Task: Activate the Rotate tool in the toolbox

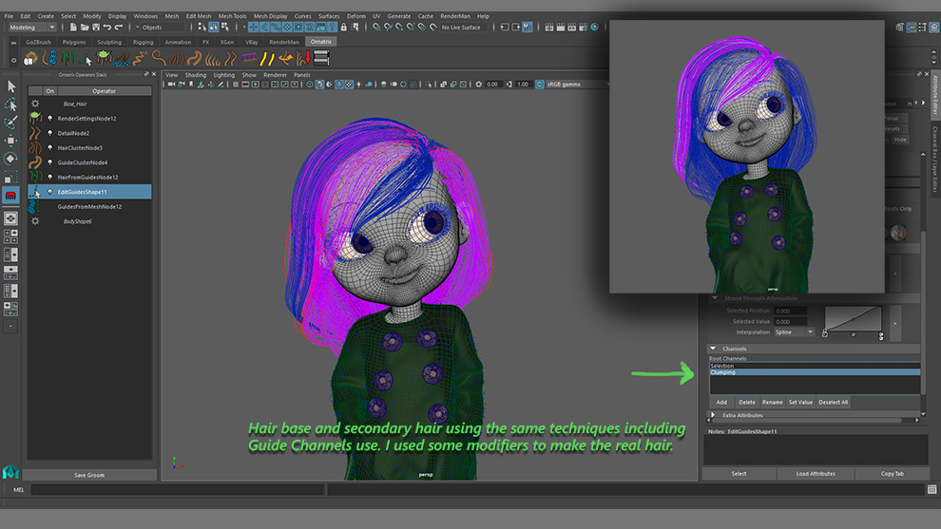Action: pos(10,159)
